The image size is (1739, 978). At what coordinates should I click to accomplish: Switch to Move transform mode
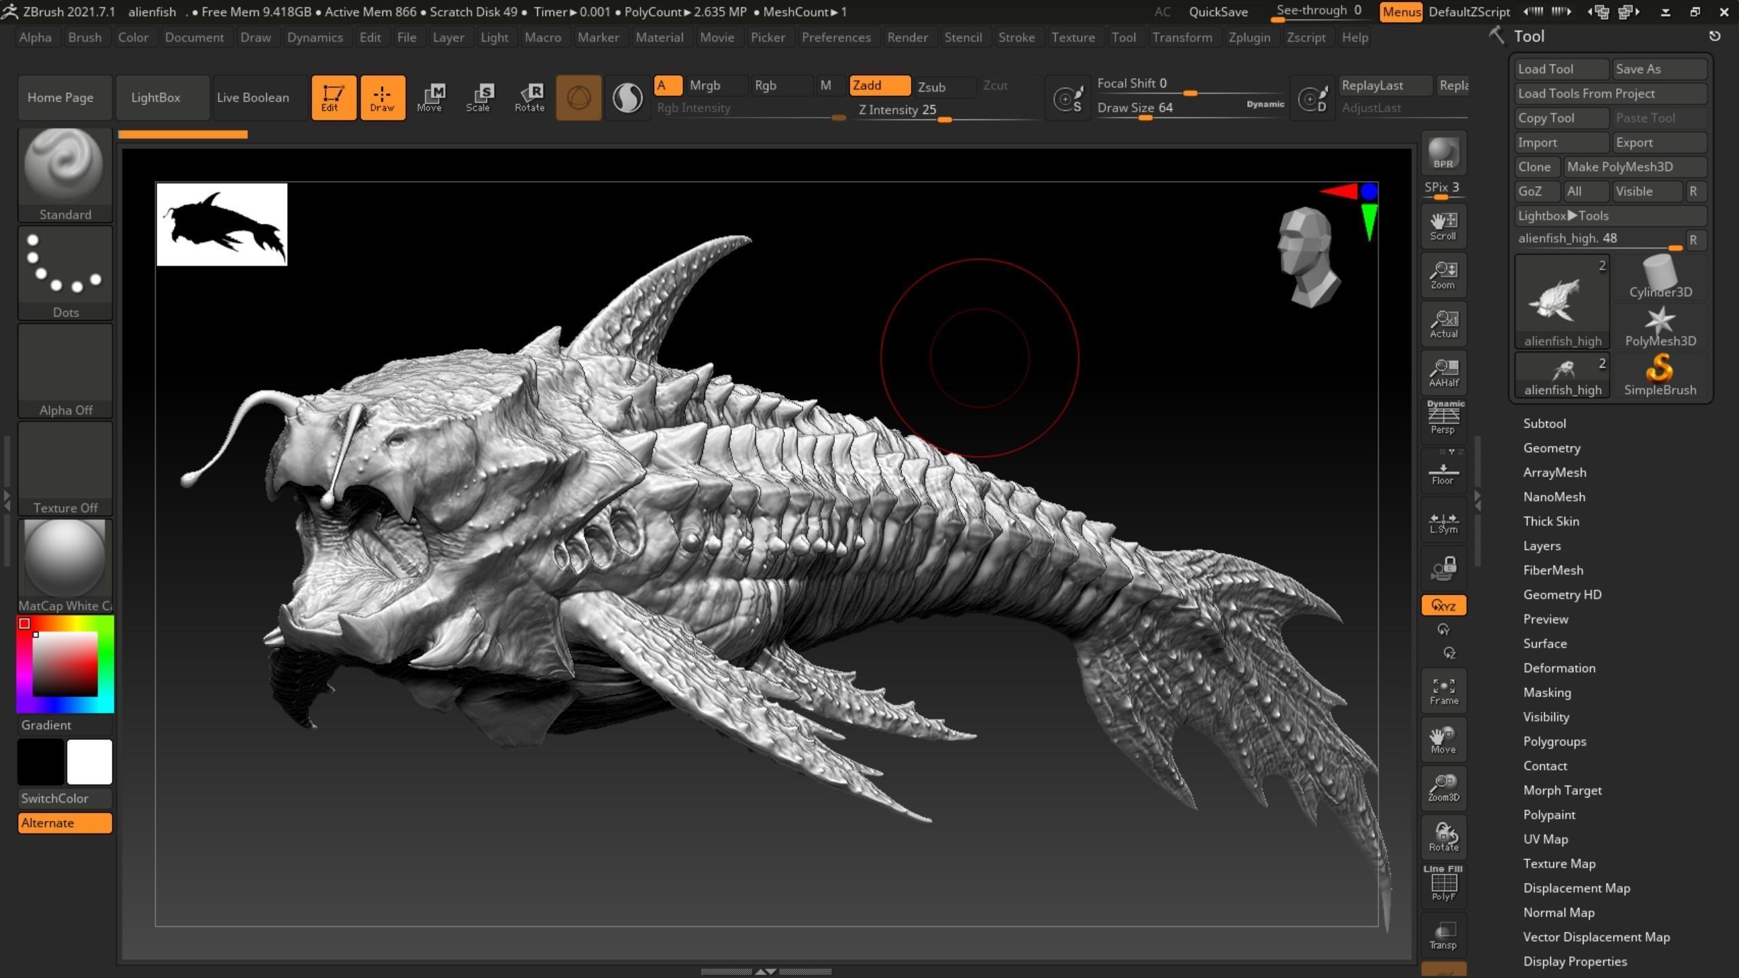430,98
